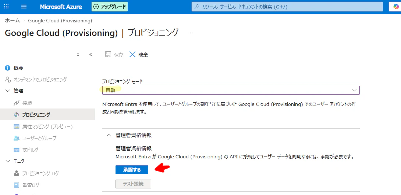Click the sidebar expand/collapse X-shaped icon
This screenshot has height=195, width=401.
coord(78,55)
